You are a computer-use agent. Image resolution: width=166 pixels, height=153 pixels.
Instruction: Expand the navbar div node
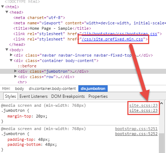pyautogui.click(x=11, y=55)
